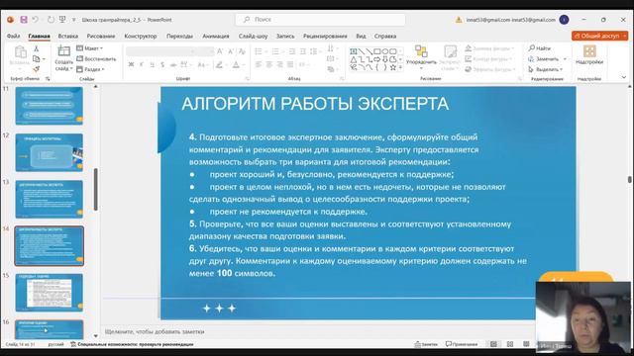Open Упорядочить arrange options
634x356 pixels.
click(421, 56)
